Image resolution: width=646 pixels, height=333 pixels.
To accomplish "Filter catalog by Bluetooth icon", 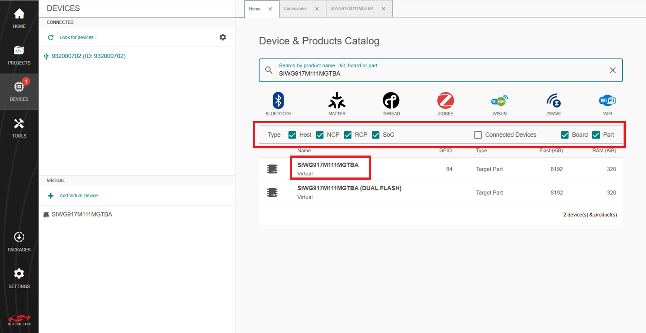I will point(278,104).
